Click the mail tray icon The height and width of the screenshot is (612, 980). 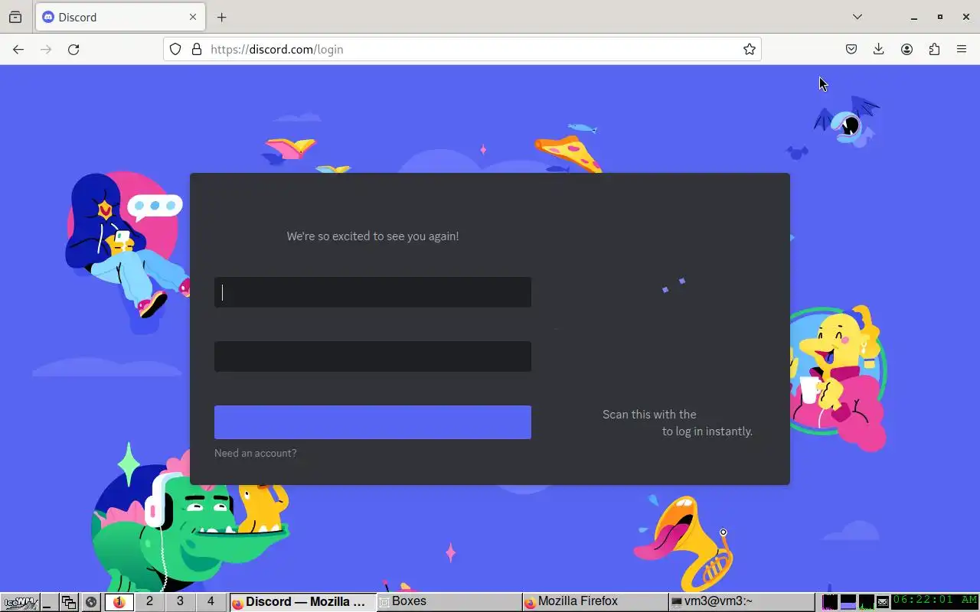click(883, 602)
